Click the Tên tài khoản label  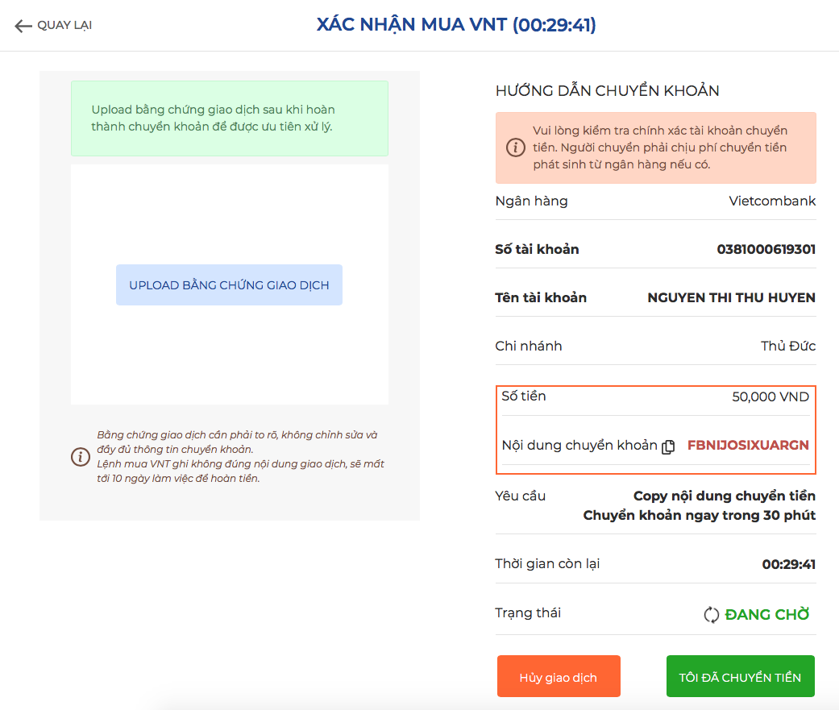[x=541, y=297]
